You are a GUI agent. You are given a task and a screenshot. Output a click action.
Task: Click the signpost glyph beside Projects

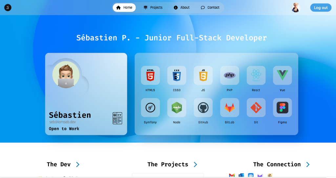[145, 8]
